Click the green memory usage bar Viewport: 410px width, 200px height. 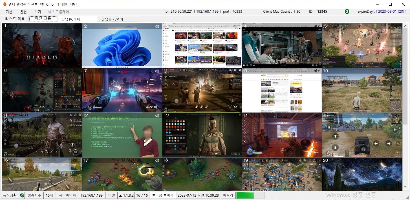coord(245,195)
